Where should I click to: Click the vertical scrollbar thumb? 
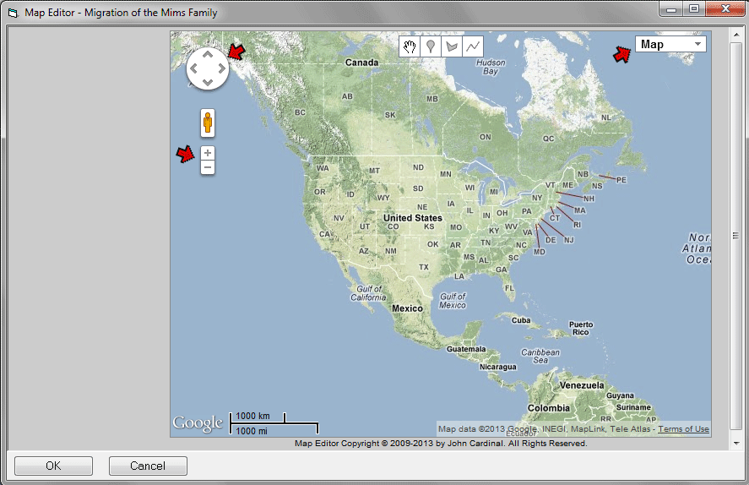[x=736, y=236]
